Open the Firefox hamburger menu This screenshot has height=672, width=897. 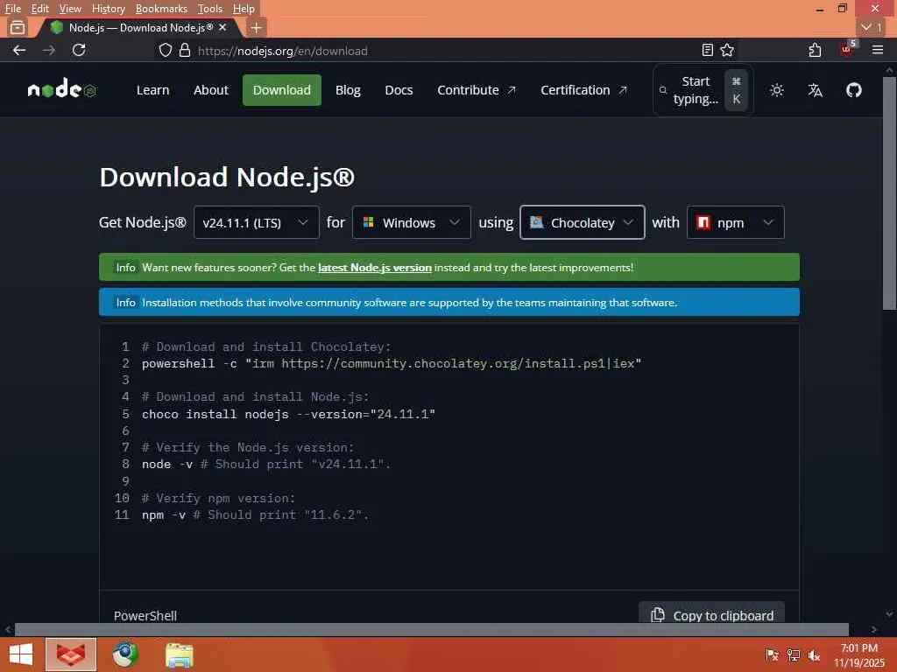878,50
